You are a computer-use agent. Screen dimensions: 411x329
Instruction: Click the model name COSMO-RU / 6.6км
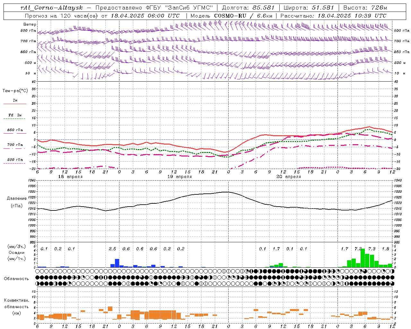[243, 16]
